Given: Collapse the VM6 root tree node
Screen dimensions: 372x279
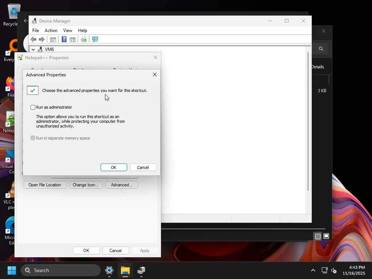Looking at the screenshot, I should click(33, 49).
